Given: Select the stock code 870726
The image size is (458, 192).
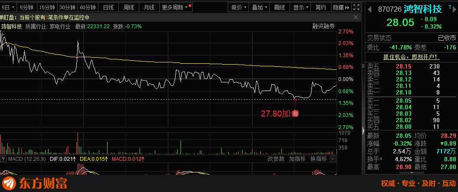Looking at the screenshot, I should (x=389, y=10).
